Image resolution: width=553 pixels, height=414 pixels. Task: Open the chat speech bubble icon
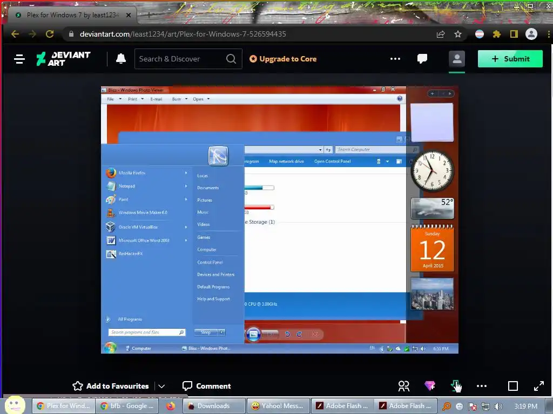tap(422, 59)
